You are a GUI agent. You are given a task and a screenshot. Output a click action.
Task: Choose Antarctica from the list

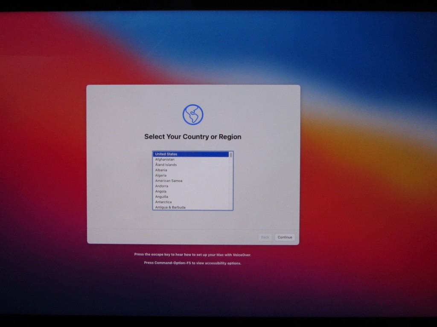191,202
